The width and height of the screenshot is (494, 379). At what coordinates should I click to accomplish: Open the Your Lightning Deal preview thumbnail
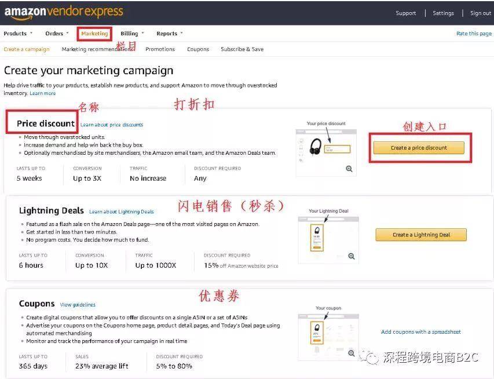coord(328,240)
